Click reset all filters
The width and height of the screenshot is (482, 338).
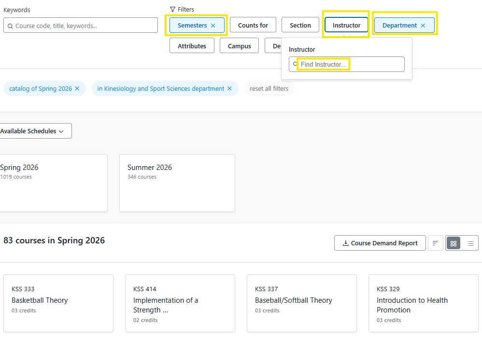click(x=269, y=88)
